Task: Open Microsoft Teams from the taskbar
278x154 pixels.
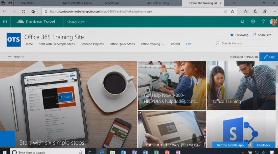Action: 134,152
